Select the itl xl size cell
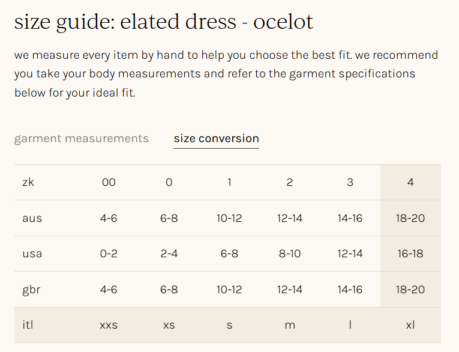The height and width of the screenshot is (352, 459). click(410, 325)
